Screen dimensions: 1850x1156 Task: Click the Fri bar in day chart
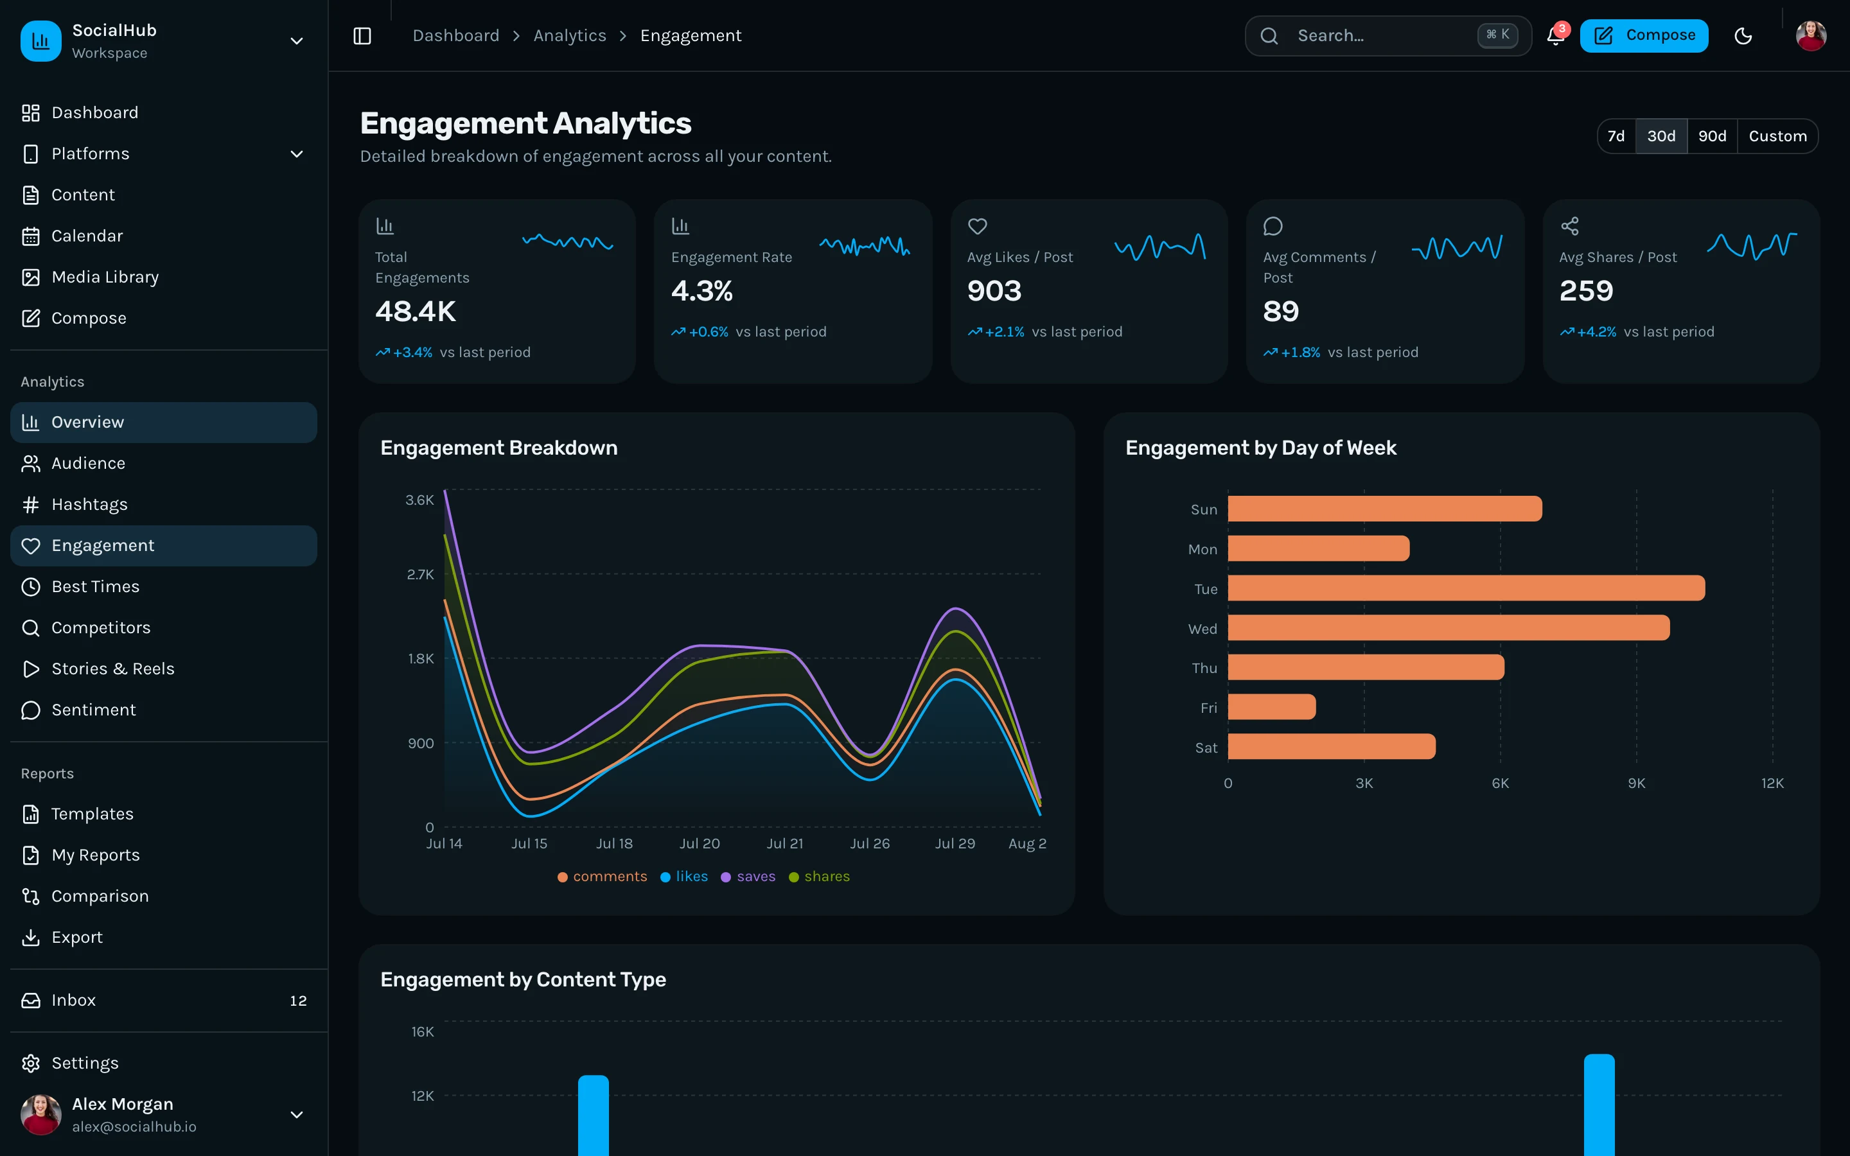(1272, 707)
